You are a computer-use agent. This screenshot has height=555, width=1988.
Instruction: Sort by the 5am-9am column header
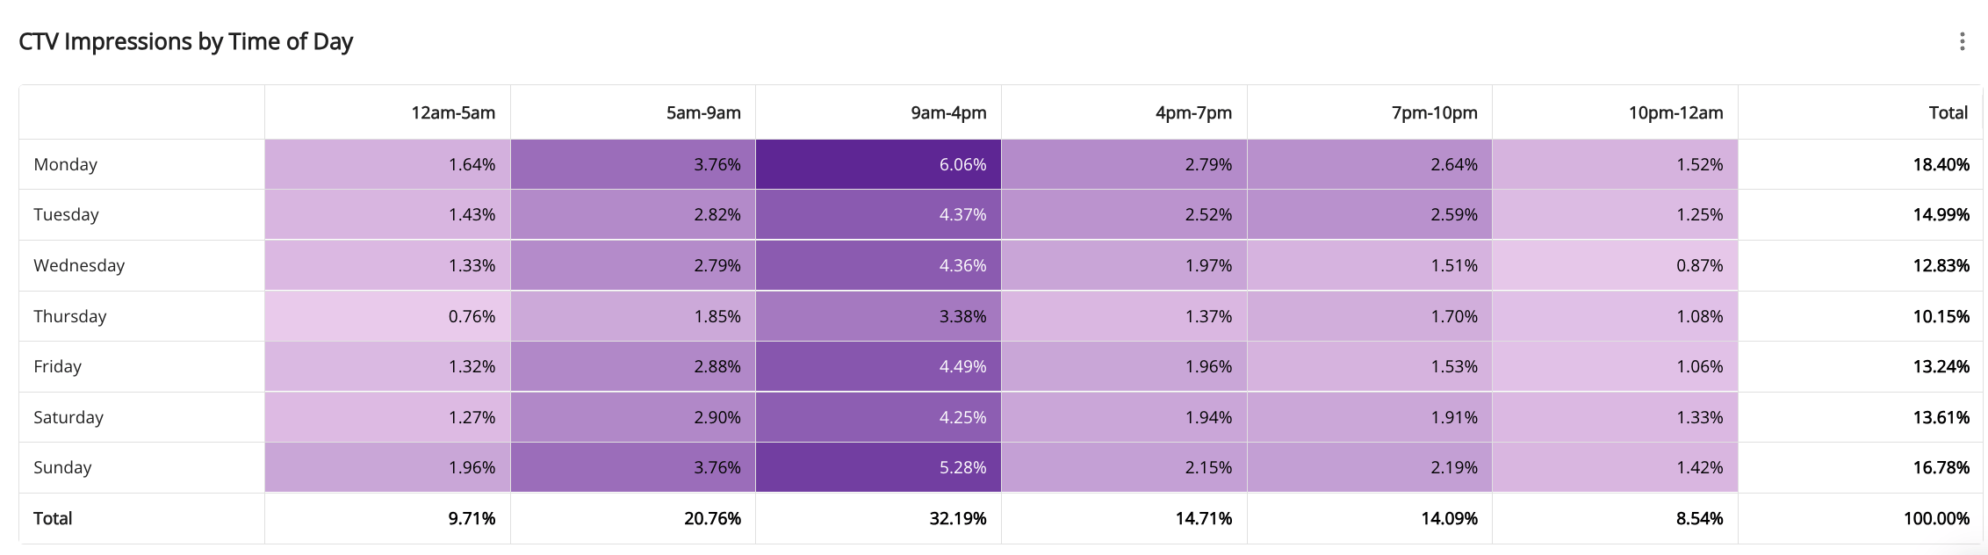(x=702, y=112)
